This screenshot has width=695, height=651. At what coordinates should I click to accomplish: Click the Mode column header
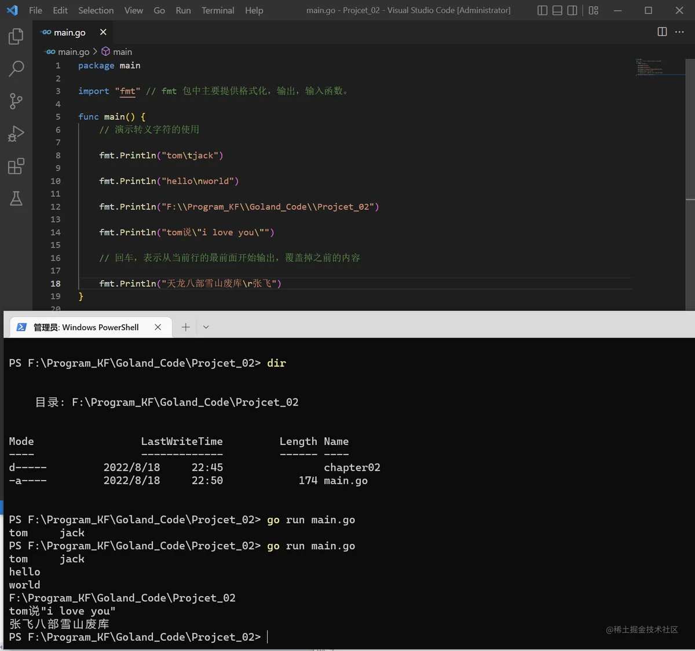pos(21,441)
